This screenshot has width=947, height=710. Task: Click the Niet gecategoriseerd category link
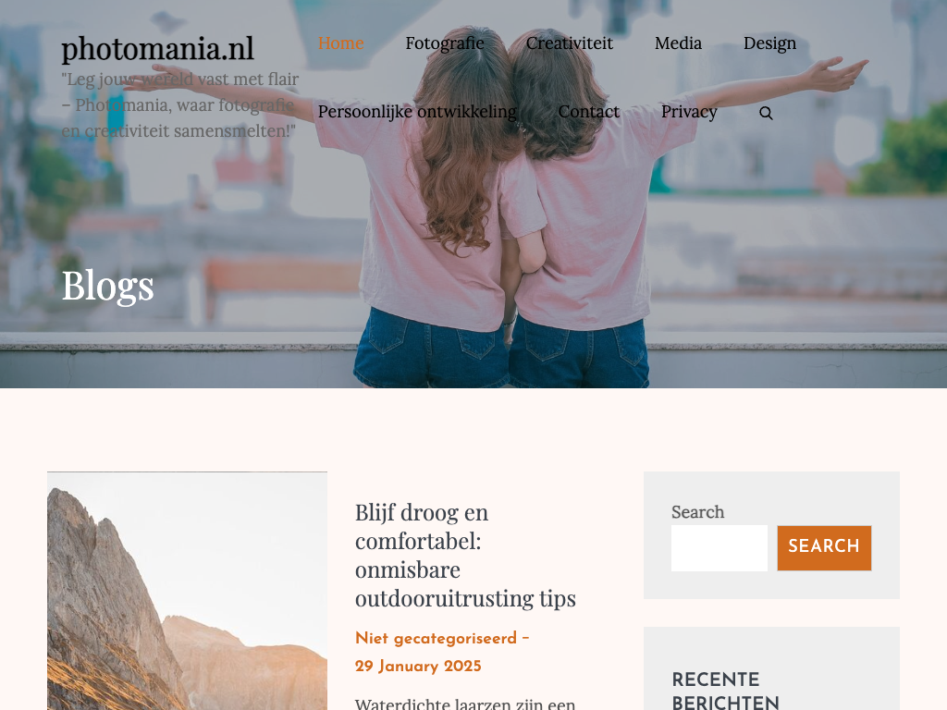point(437,638)
